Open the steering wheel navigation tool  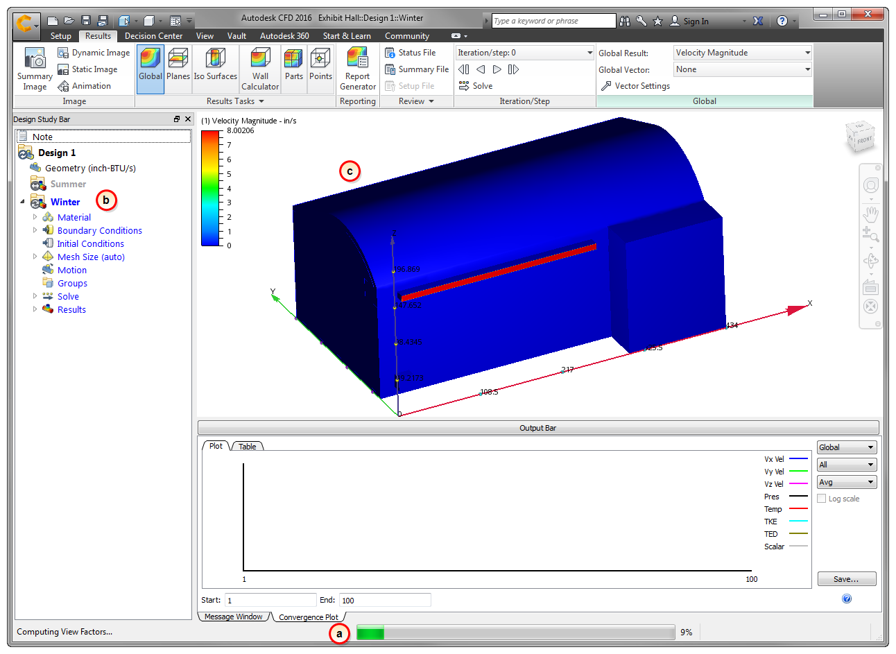[x=871, y=185]
